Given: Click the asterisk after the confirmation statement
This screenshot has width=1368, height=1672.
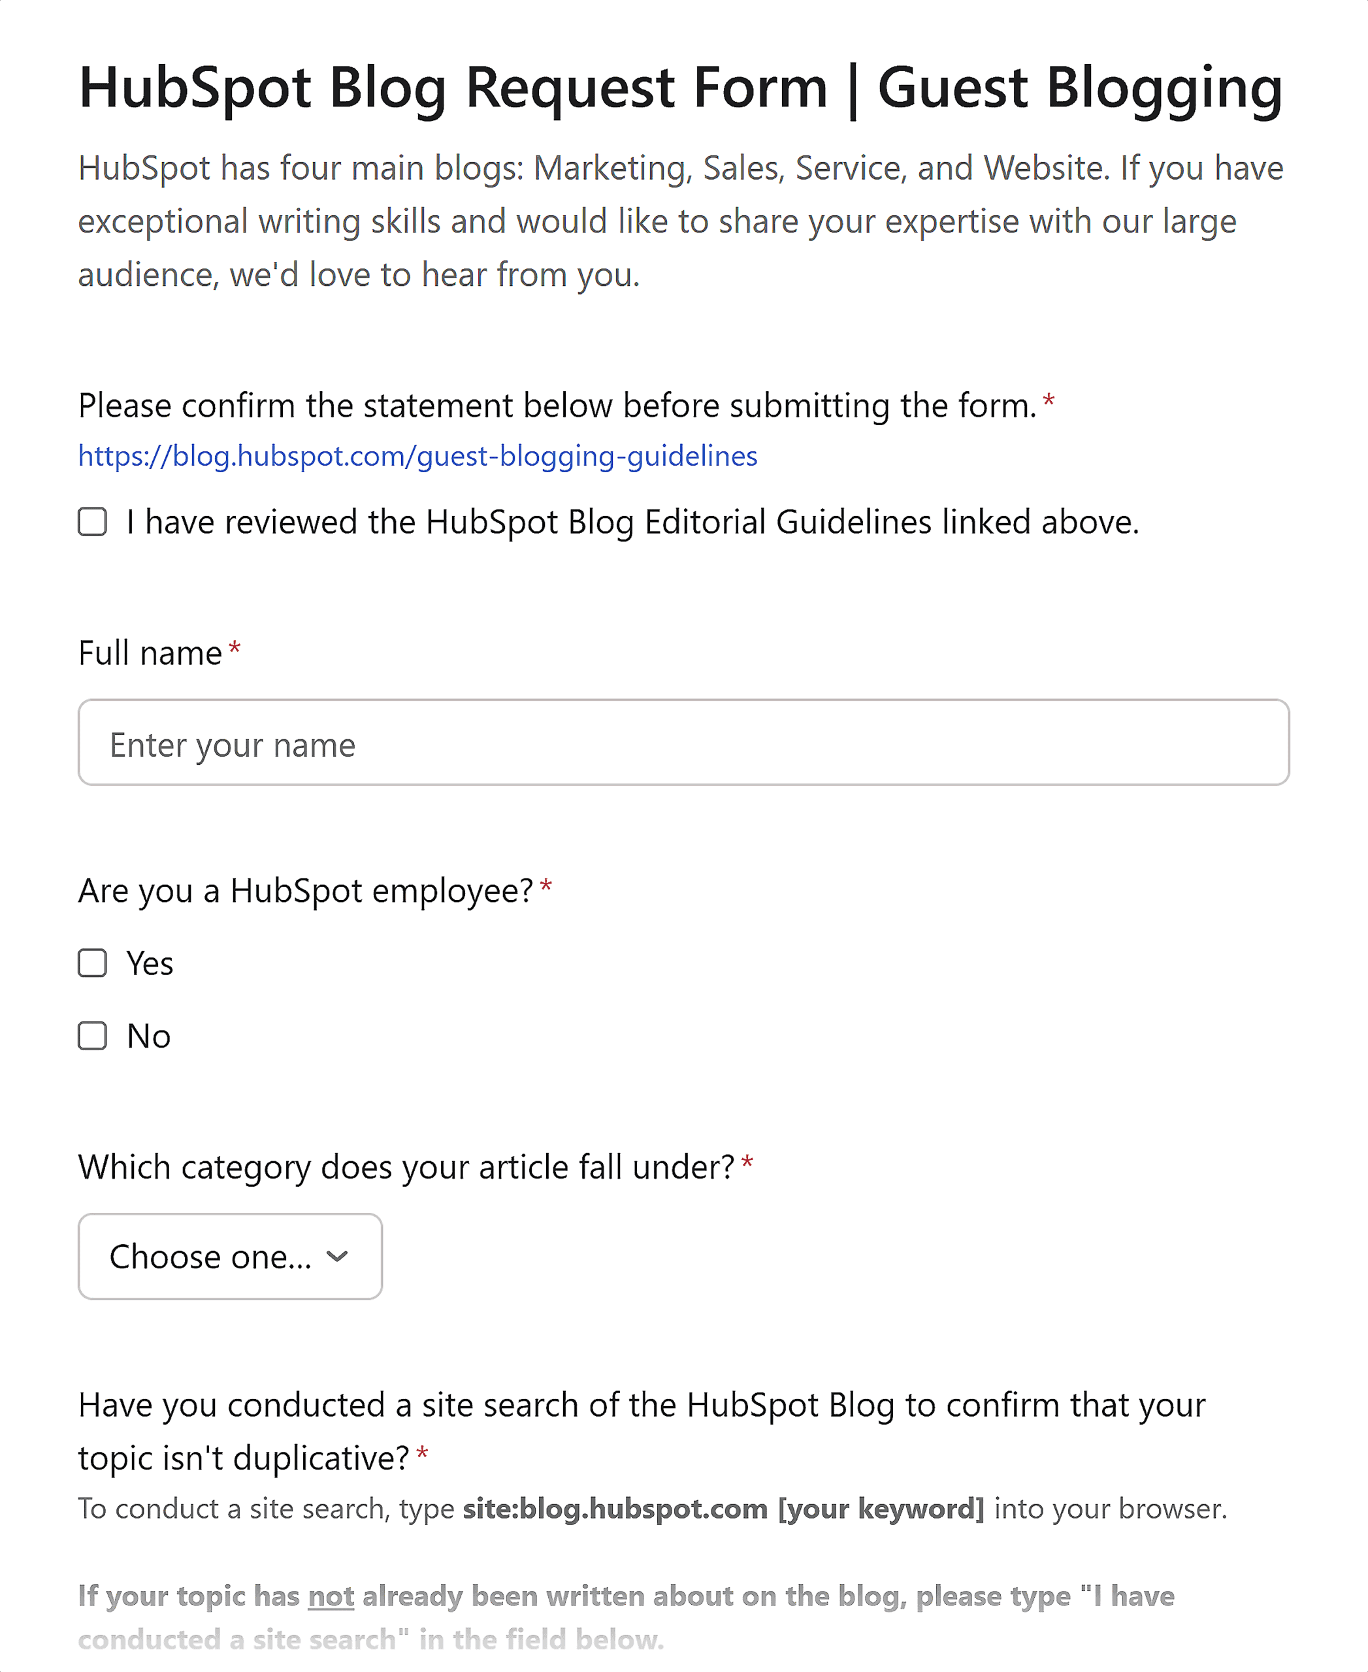Looking at the screenshot, I should click(x=1050, y=400).
